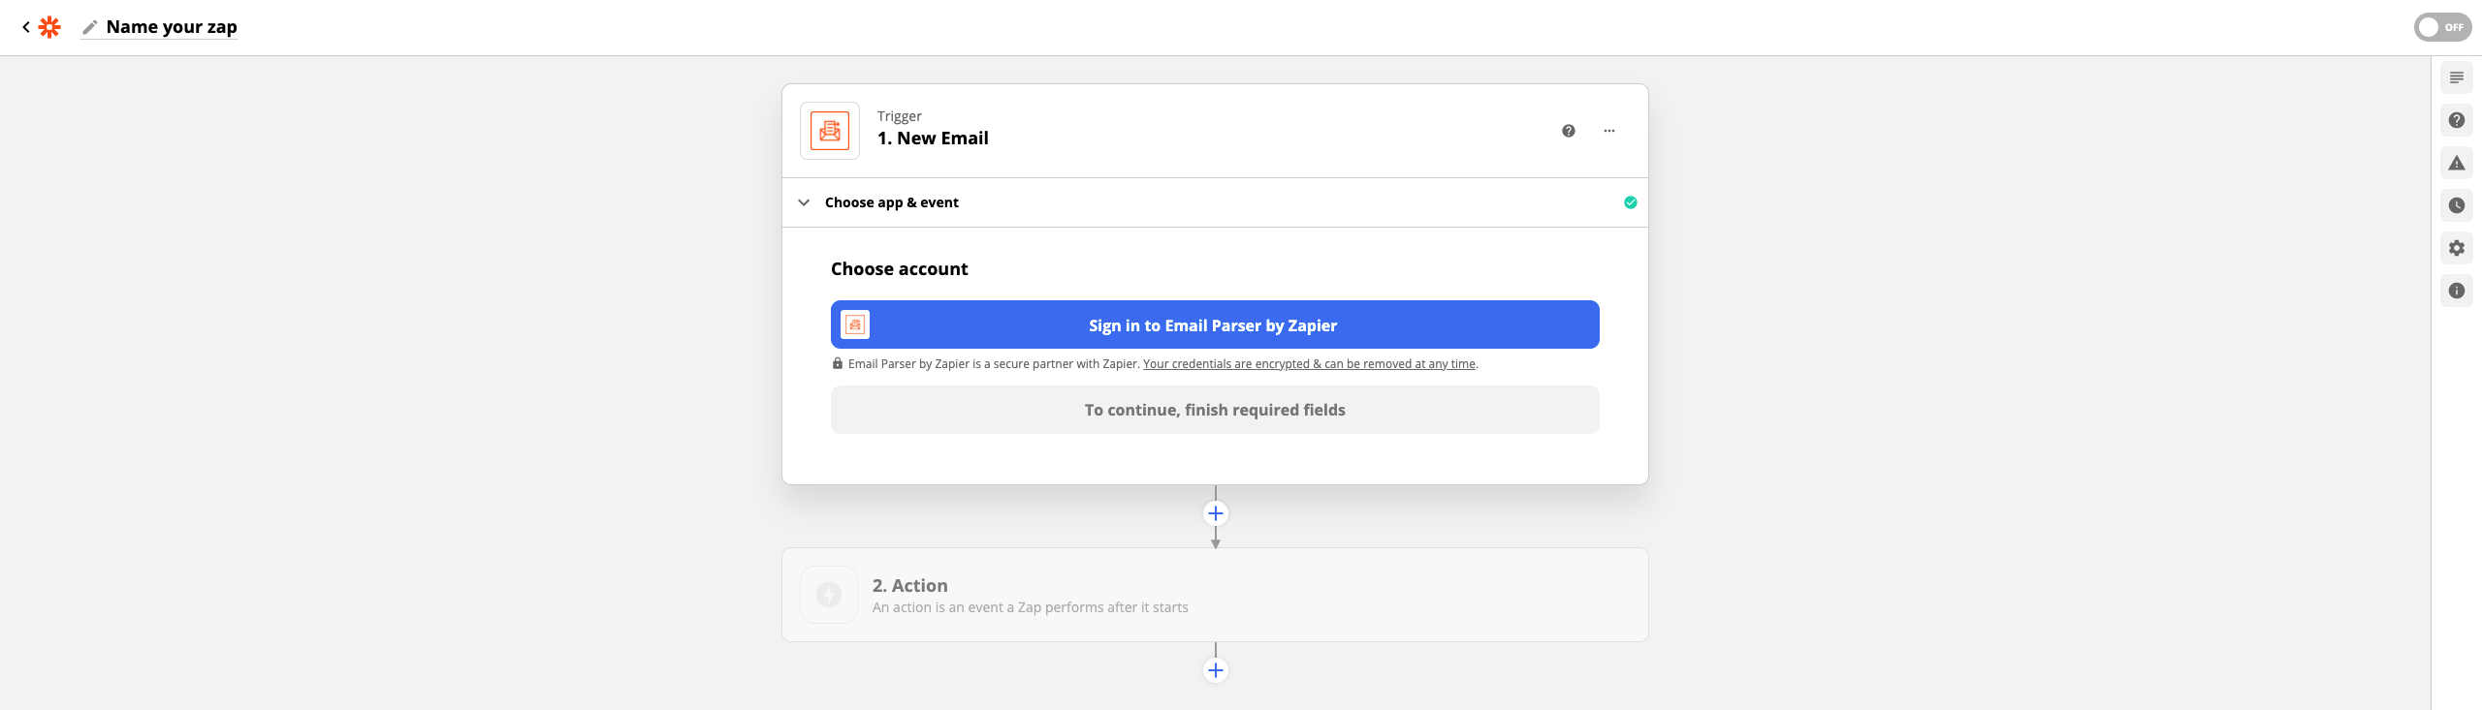Click Sign in to Email Parser by Zapier

coord(1214,324)
